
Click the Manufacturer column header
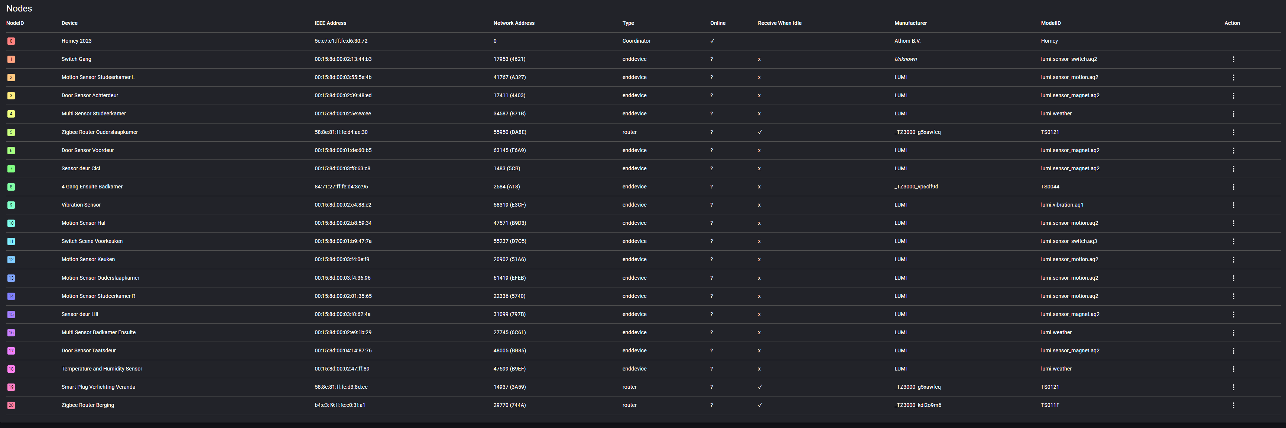pyautogui.click(x=910, y=23)
